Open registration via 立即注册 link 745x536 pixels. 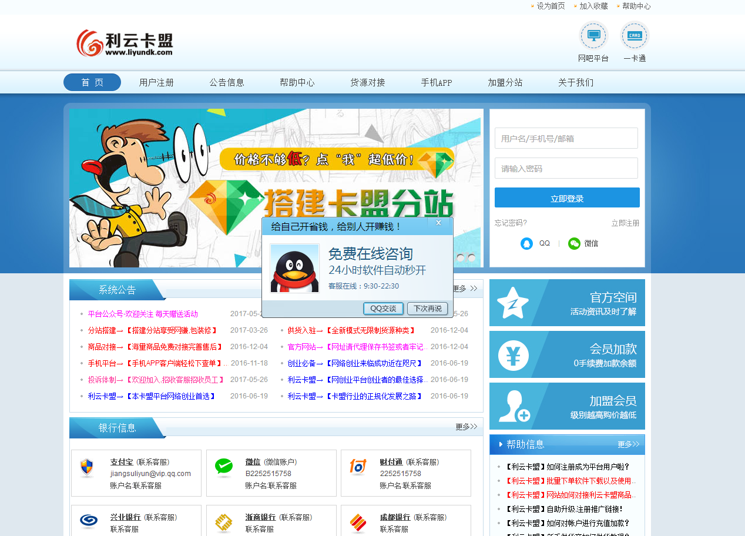click(x=625, y=222)
